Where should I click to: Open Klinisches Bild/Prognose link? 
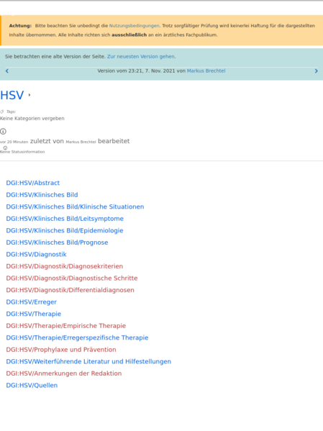[57, 242]
